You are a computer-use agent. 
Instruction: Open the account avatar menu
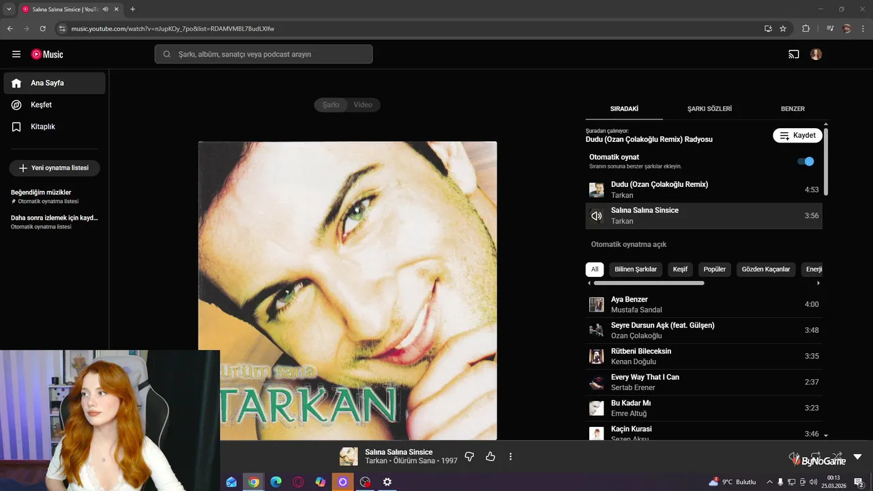pyautogui.click(x=816, y=55)
